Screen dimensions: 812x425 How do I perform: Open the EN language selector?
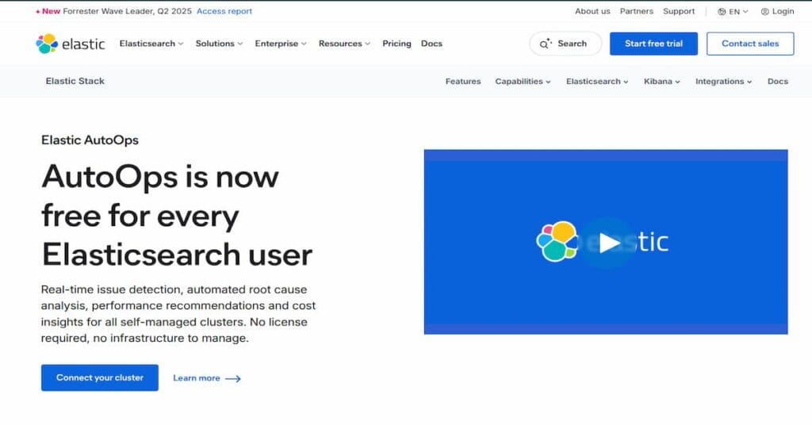pos(733,11)
